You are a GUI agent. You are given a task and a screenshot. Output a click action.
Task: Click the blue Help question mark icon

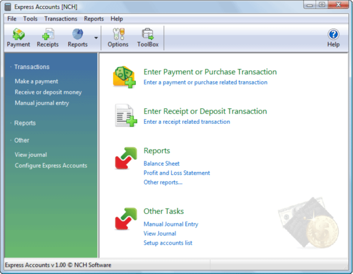pyautogui.click(x=333, y=34)
